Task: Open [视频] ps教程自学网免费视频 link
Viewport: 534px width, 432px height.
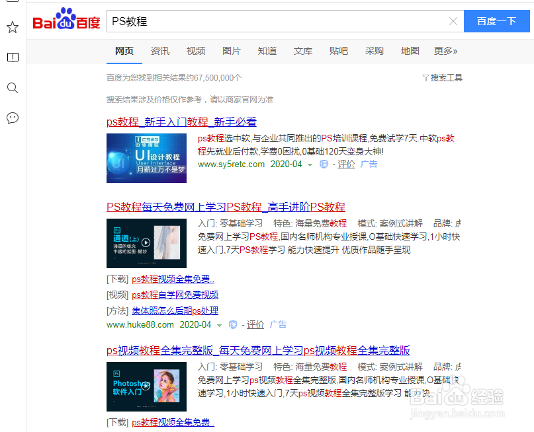Action: pyautogui.click(x=175, y=295)
